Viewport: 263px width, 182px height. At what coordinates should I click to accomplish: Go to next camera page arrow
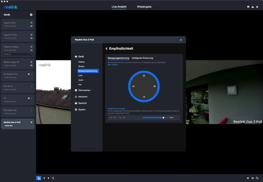[x=48, y=178]
